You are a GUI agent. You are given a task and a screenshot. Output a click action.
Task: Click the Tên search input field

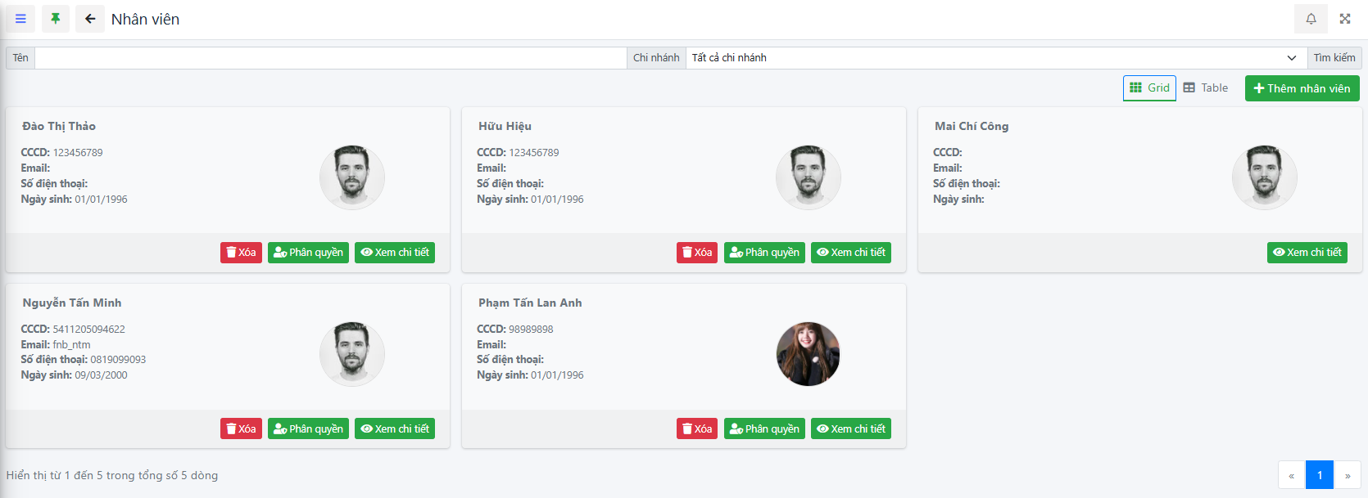[x=330, y=58]
